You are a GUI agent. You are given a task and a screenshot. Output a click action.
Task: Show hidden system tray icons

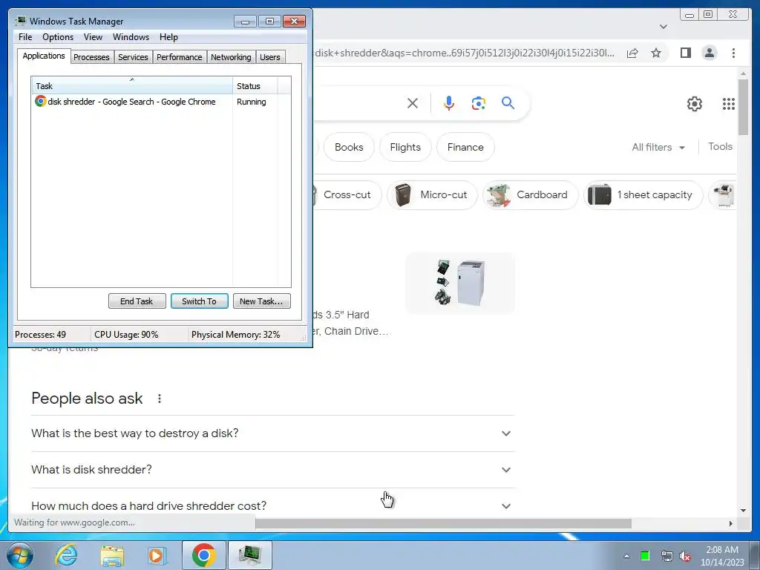(x=626, y=556)
